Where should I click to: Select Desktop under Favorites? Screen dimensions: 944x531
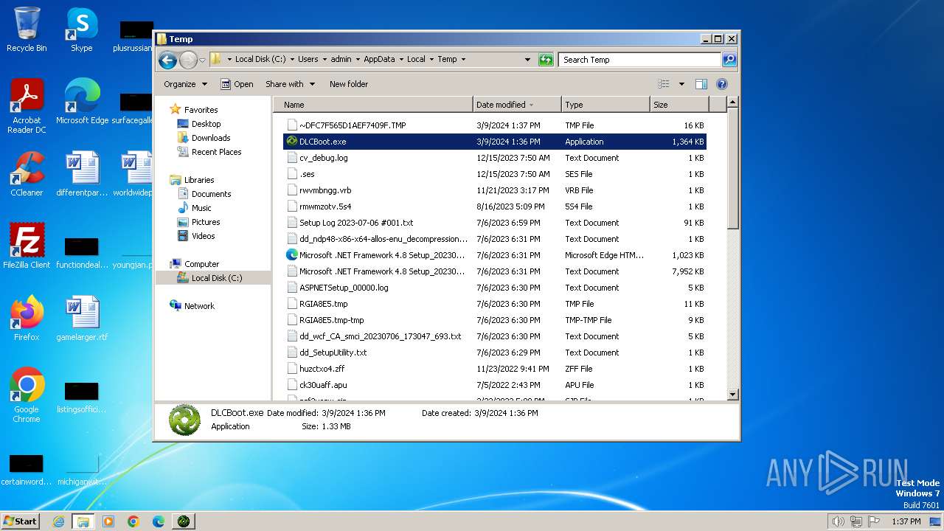pyautogui.click(x=206, y=124)
